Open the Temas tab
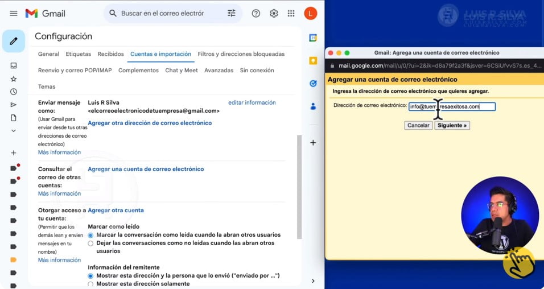This screenshot has height=289, width=544. [x=47, y=86]
